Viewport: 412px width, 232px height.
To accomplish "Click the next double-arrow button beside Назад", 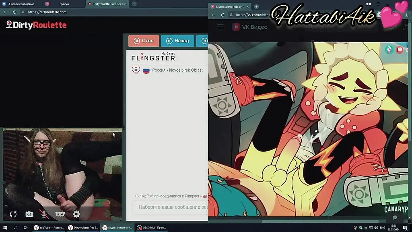I will coord(204,41).
